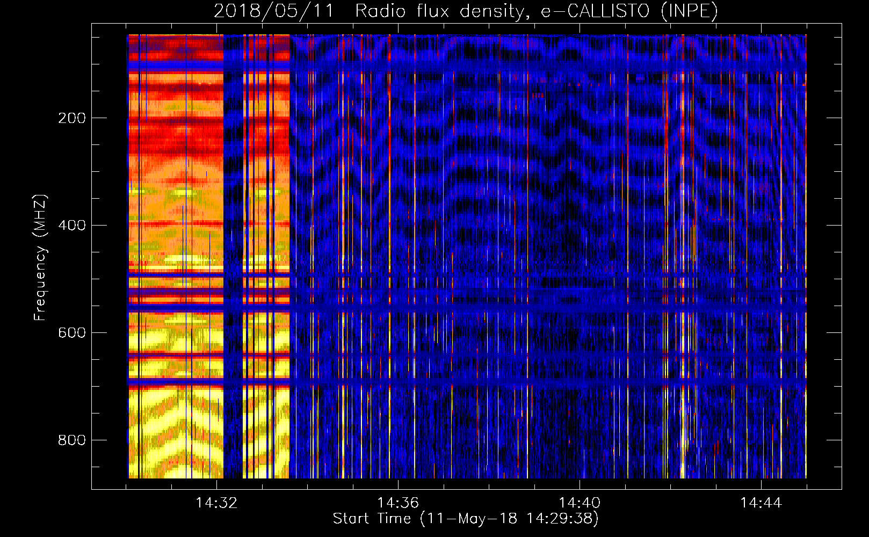The image size is (869, 537).
Task: Click the plot title 'Radio flux density, e-CALLISTO (INPE)'
Action: pos(536,11)
